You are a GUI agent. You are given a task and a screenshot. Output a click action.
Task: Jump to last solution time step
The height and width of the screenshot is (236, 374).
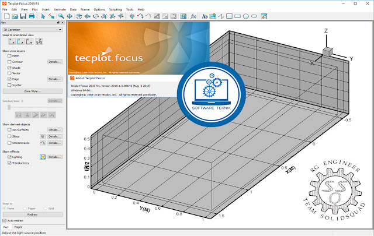pyautogui.click(x=52, y=115)
